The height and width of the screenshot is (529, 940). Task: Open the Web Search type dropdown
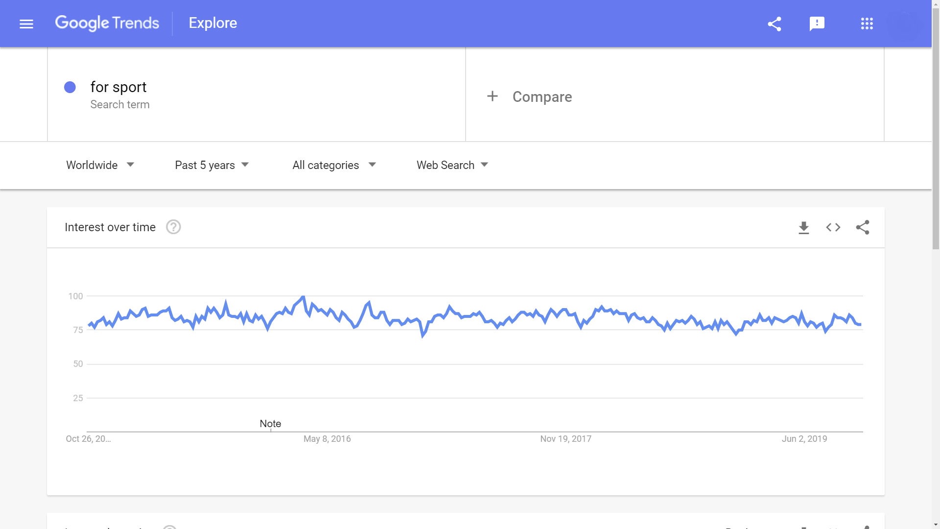point(452,165)
